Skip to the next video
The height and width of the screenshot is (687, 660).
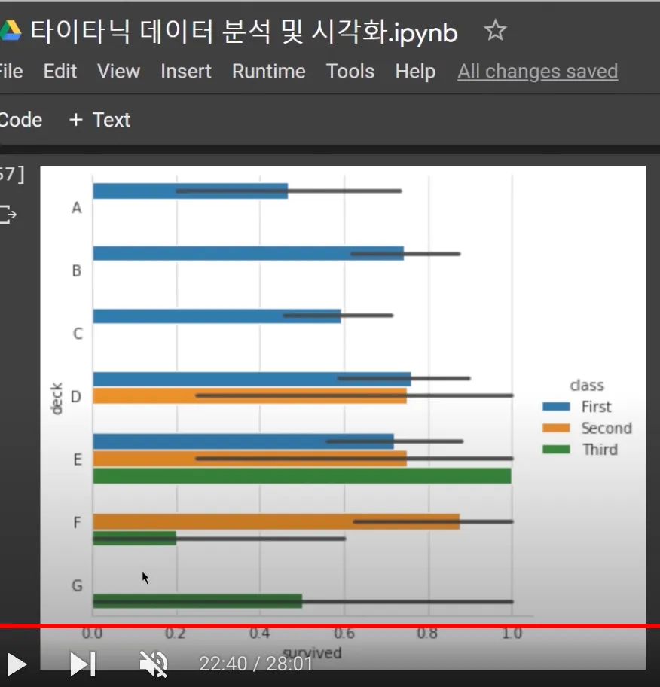point(83,664)
